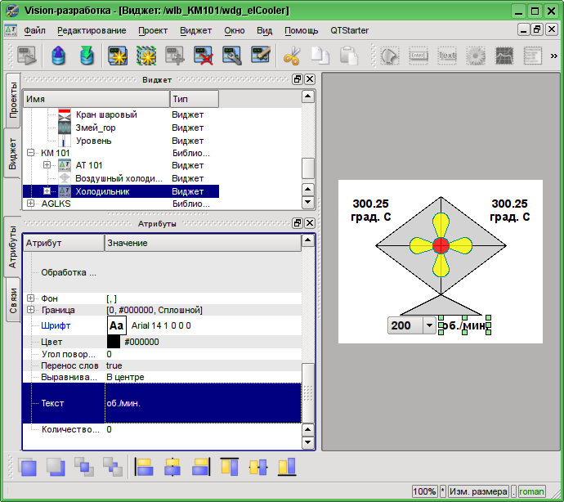The width and height of the screenshot is (564, 502).
Task: Click the Paste clipboard toolbar icon
Action: [x=349, y=56]
